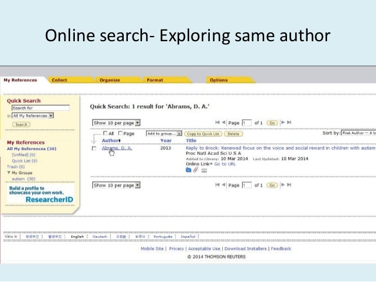Check the Page checkbox
376x282 pixels.
click(120, 133)
